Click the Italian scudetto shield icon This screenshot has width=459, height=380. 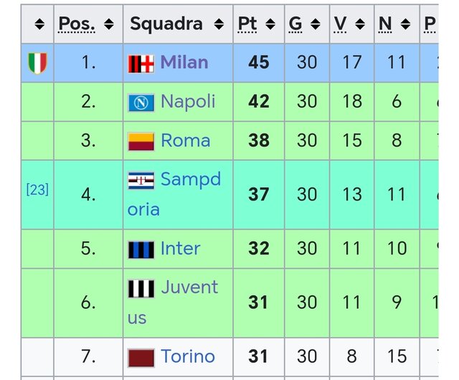(x=37, y=63)
